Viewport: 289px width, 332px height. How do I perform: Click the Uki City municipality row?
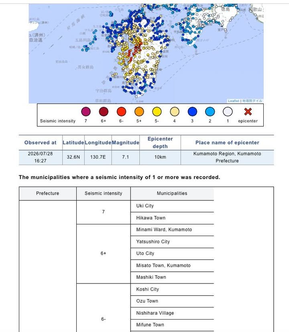pyautogui.click(x=172, y=206)
